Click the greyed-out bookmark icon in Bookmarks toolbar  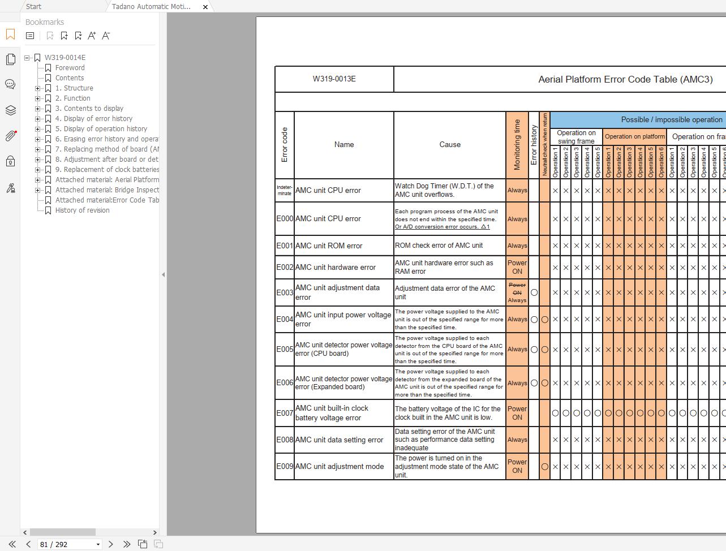50,36
